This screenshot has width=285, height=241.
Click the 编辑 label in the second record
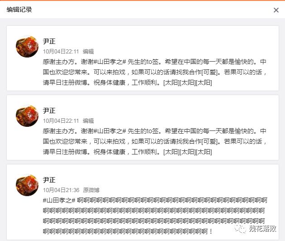(x=88, y=120)
